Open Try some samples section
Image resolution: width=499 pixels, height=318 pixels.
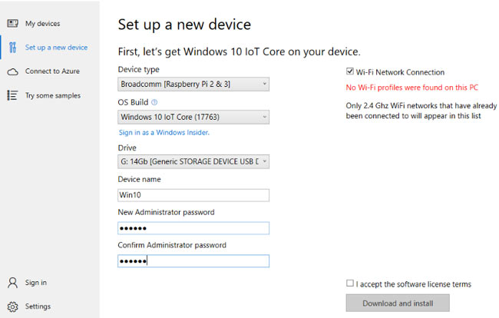pos(53,95)
